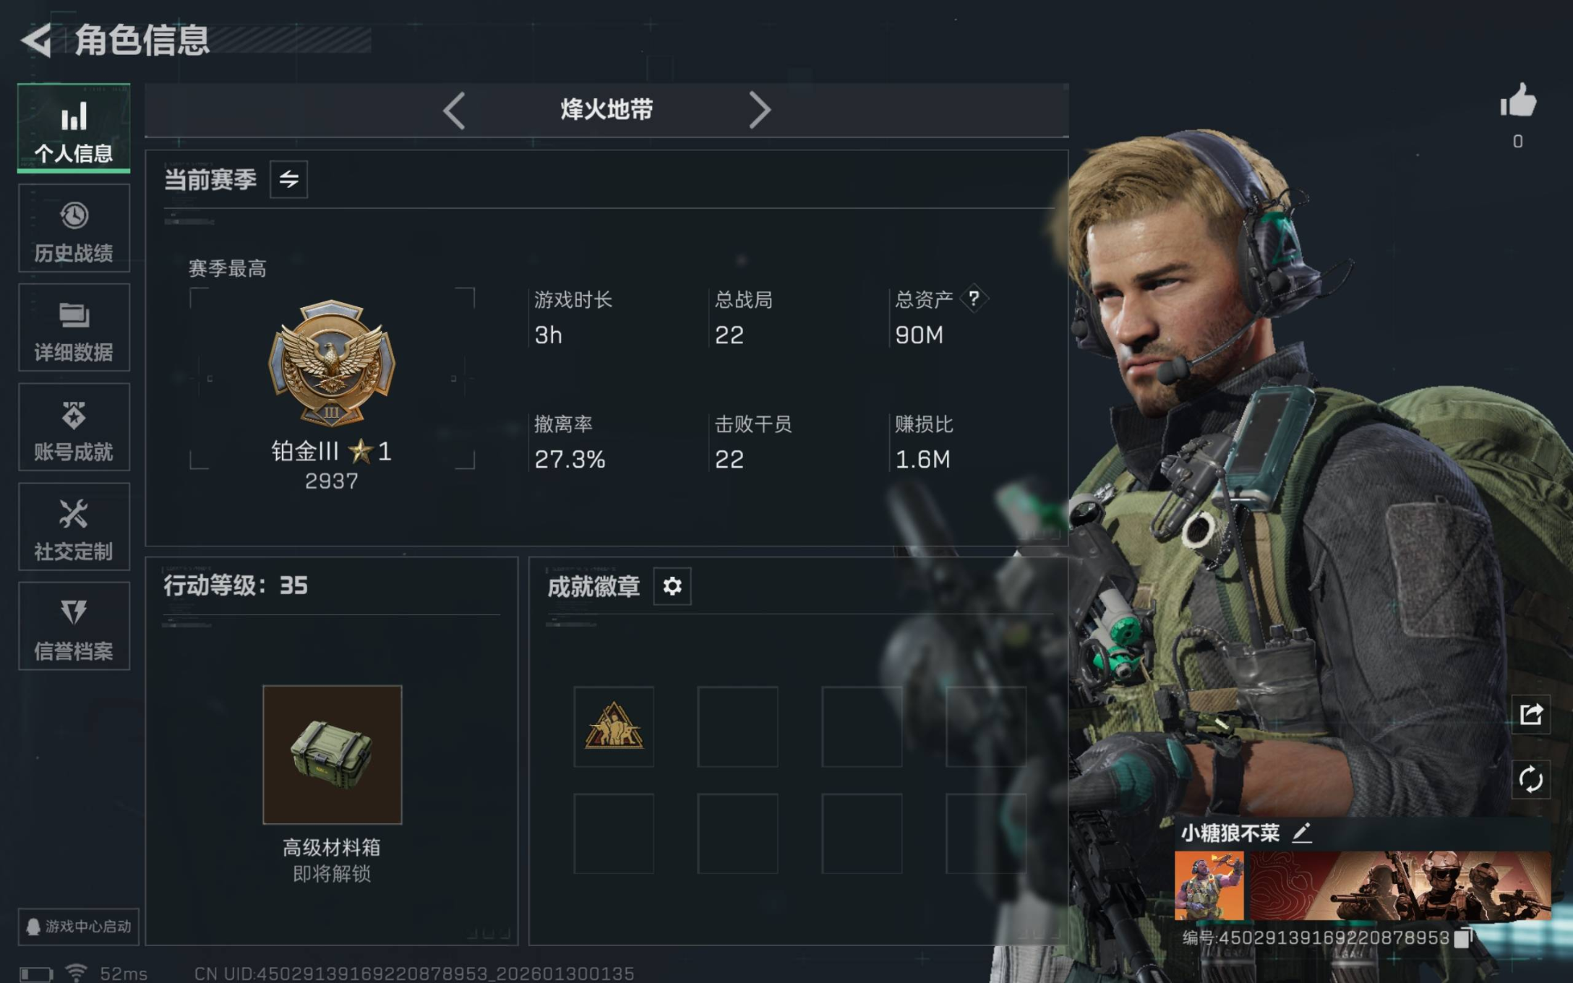The width and height of the screenshot is (1573, 983).
Task: Click the share profile icon
Action: point(1531,714)
